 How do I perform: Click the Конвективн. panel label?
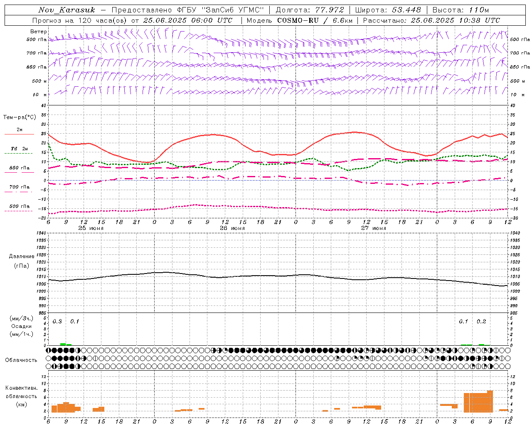point(21,388)
